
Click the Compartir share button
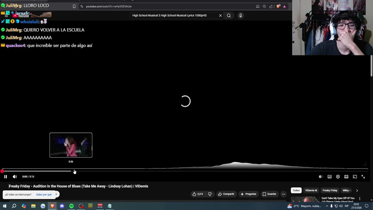click(226, 194)
